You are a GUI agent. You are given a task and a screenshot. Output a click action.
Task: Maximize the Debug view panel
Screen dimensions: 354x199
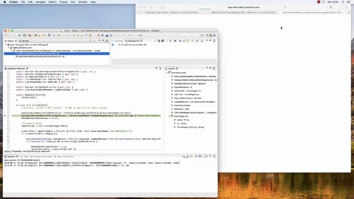[x=107, y=41]
